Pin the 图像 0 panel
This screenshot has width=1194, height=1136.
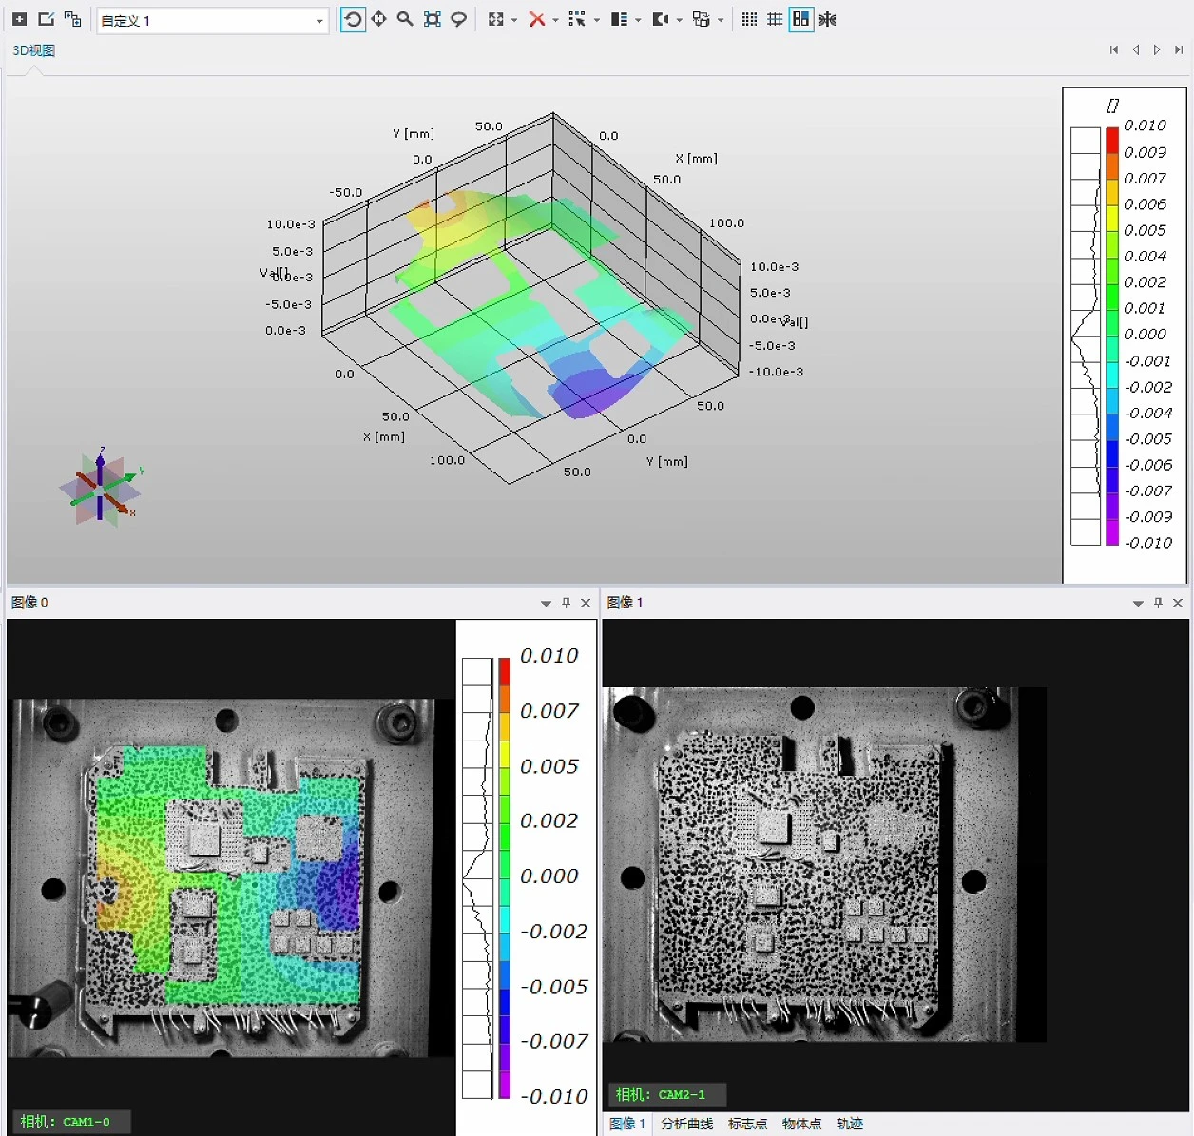pyautogui.click(x=567, y=603)
